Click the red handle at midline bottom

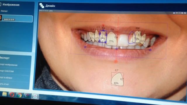click(x=116, y=62)
